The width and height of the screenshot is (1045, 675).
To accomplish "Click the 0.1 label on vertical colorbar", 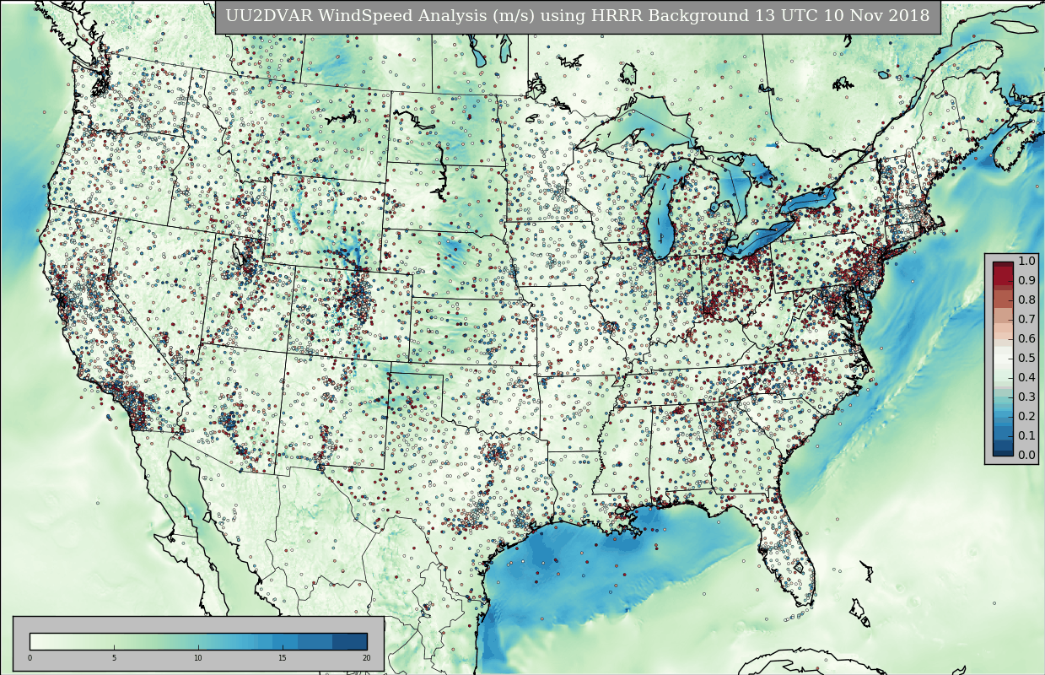I will [1026, 435].
